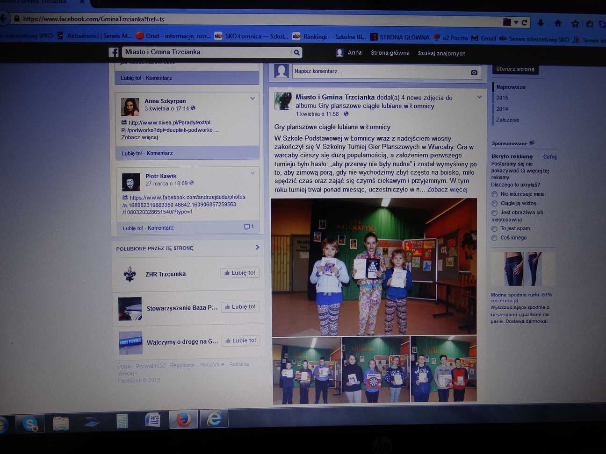606x454 pixels.
Task: Click the scanner app taskbar icon
Action: [x=92, y=423]
